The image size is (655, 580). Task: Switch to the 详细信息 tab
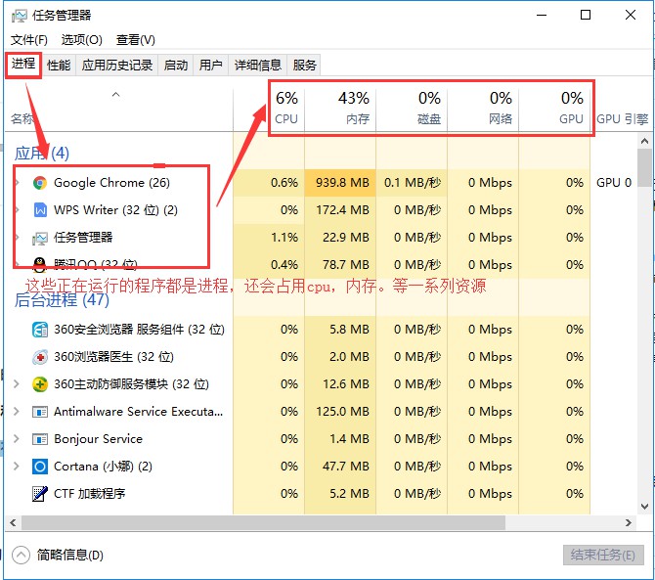pos(258,66)
